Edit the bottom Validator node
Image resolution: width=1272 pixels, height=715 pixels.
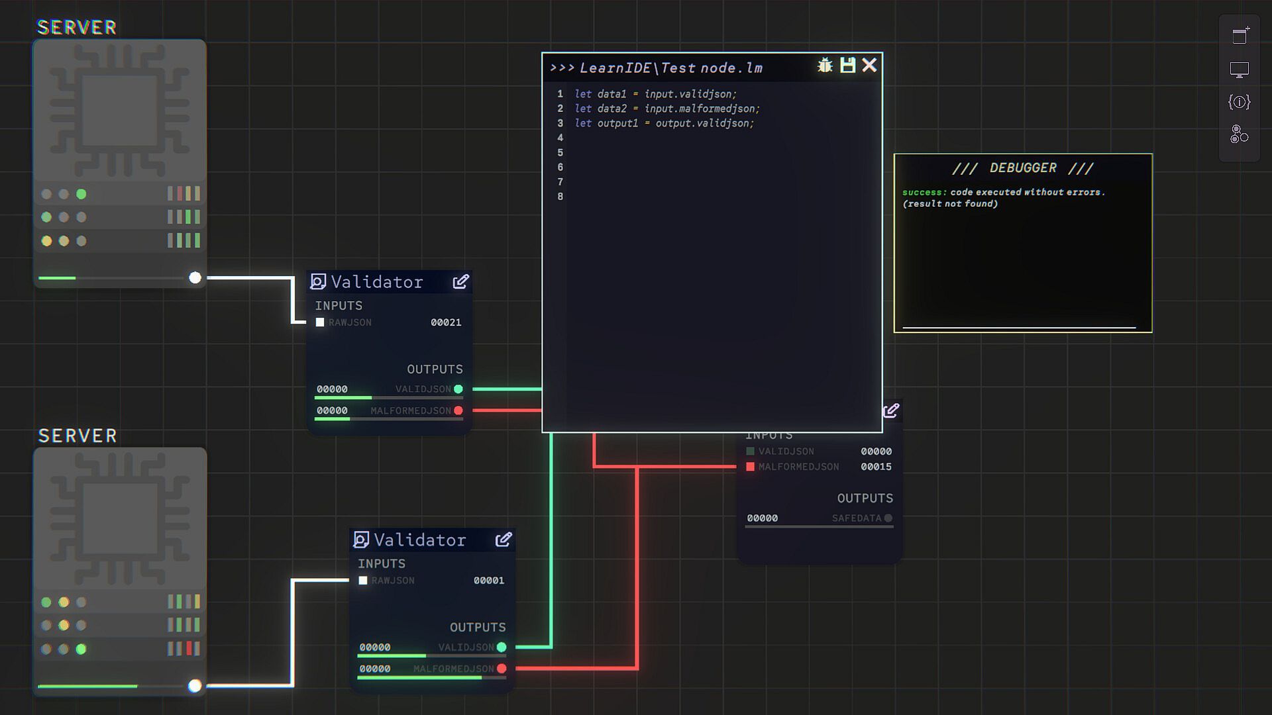coord(503,540)
